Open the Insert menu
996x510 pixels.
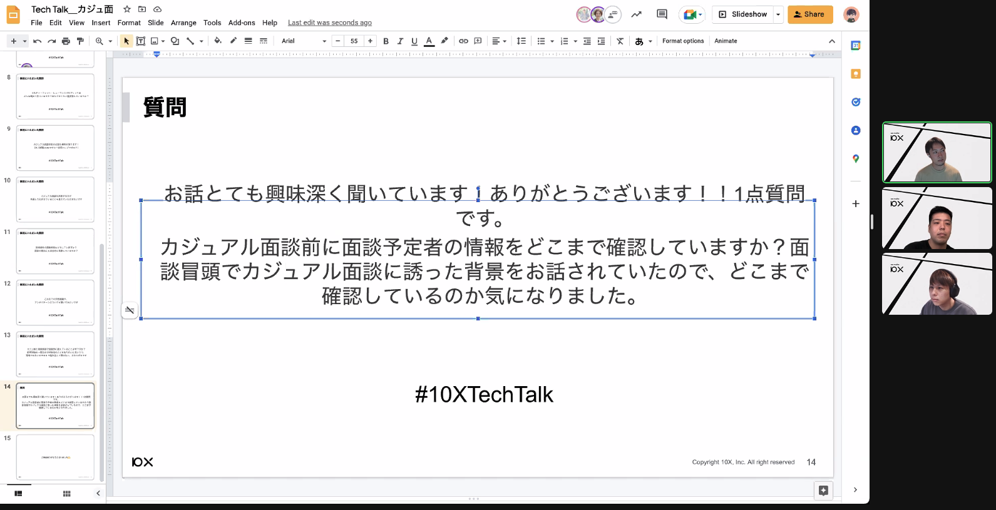click(101, 23)
